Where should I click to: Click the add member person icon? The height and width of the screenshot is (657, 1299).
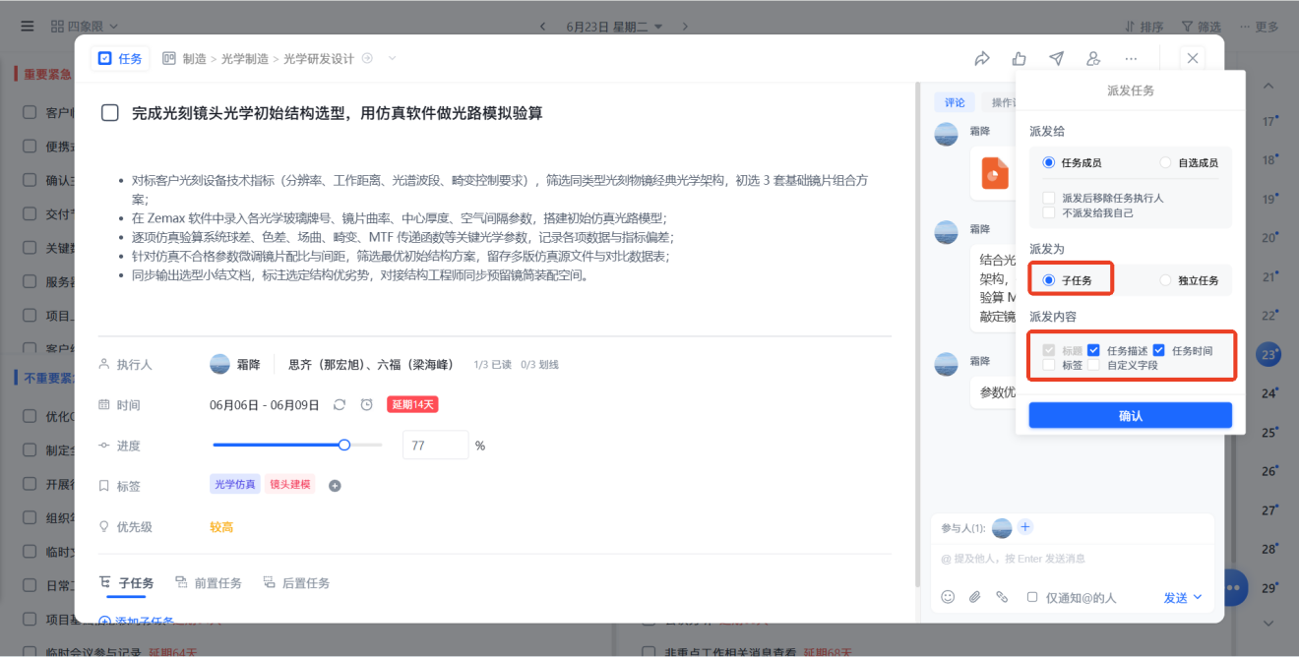pyautogui.click(x=1093, y=59)
